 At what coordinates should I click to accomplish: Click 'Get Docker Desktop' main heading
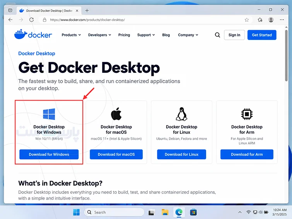(x=89, y=68)
